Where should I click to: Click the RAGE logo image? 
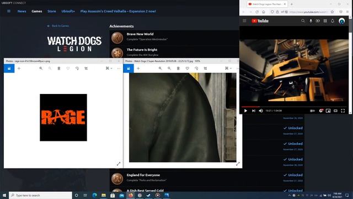point(63,118)
